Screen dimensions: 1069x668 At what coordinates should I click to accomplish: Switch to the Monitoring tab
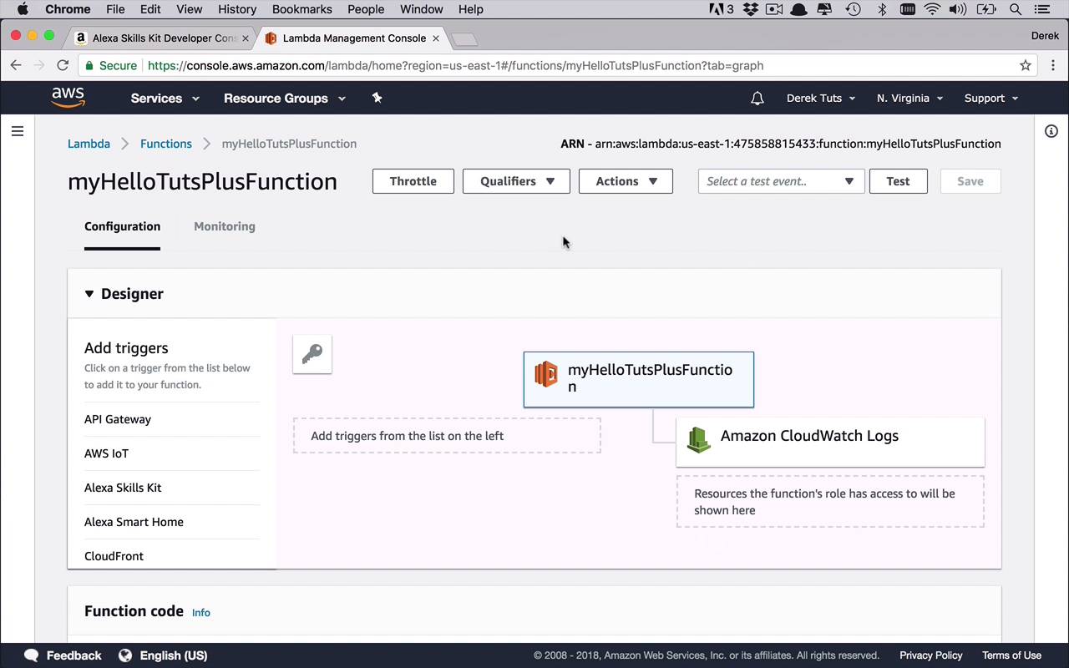point(225,226)
